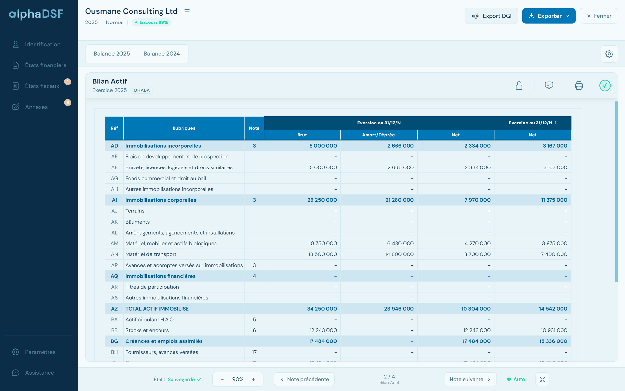Select the Immobilisations corporelles row label
This screenshot has width=625, height=391.
pyautogui.click(x=161, y=200)
